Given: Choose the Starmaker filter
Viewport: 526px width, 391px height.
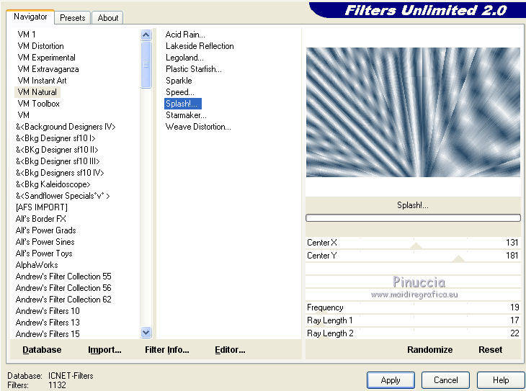Looking at the screenshot, I should click(x=186, y=115).
